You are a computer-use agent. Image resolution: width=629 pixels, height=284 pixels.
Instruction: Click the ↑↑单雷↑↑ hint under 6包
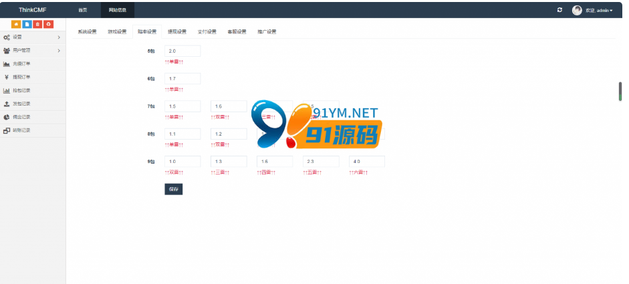click(174, 90)
